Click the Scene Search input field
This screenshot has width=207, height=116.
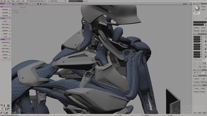[x=76, y=1]
